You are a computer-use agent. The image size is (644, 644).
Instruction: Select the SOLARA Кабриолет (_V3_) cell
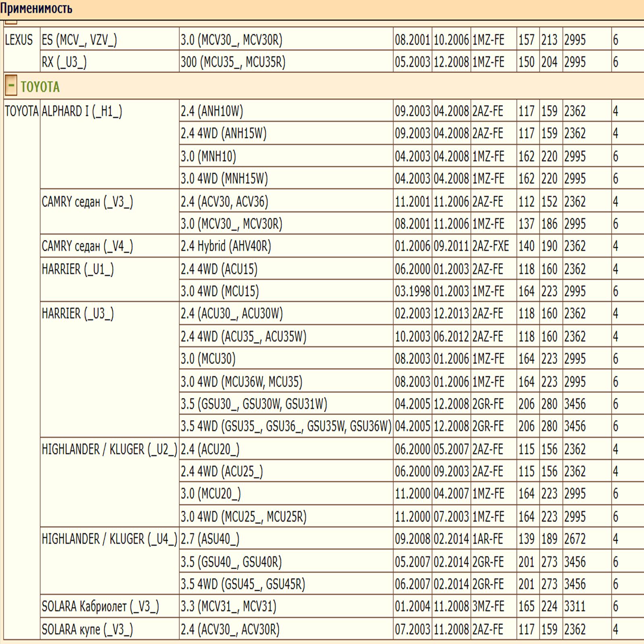pyautogui.click(x=100, y=607)
